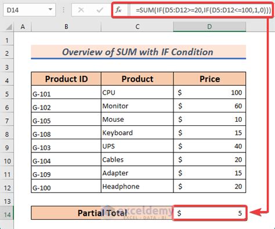The width and height of the screenshot is (275, 229).
Task: Select column C header
Action: [137, 27]
